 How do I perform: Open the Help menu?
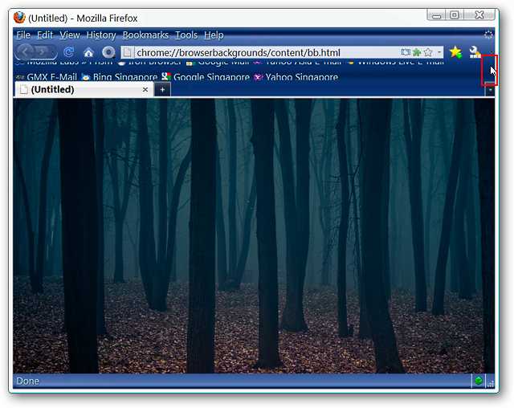pos(214,35)
